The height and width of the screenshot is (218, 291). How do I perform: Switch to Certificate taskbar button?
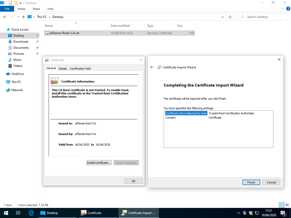click(98, 213)
